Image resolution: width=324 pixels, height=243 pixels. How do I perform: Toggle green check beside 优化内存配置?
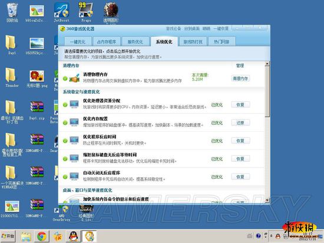tap(65, 122)
